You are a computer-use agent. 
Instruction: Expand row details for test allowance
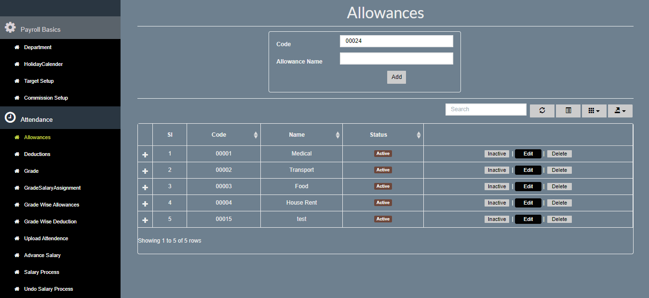[145, 220]
